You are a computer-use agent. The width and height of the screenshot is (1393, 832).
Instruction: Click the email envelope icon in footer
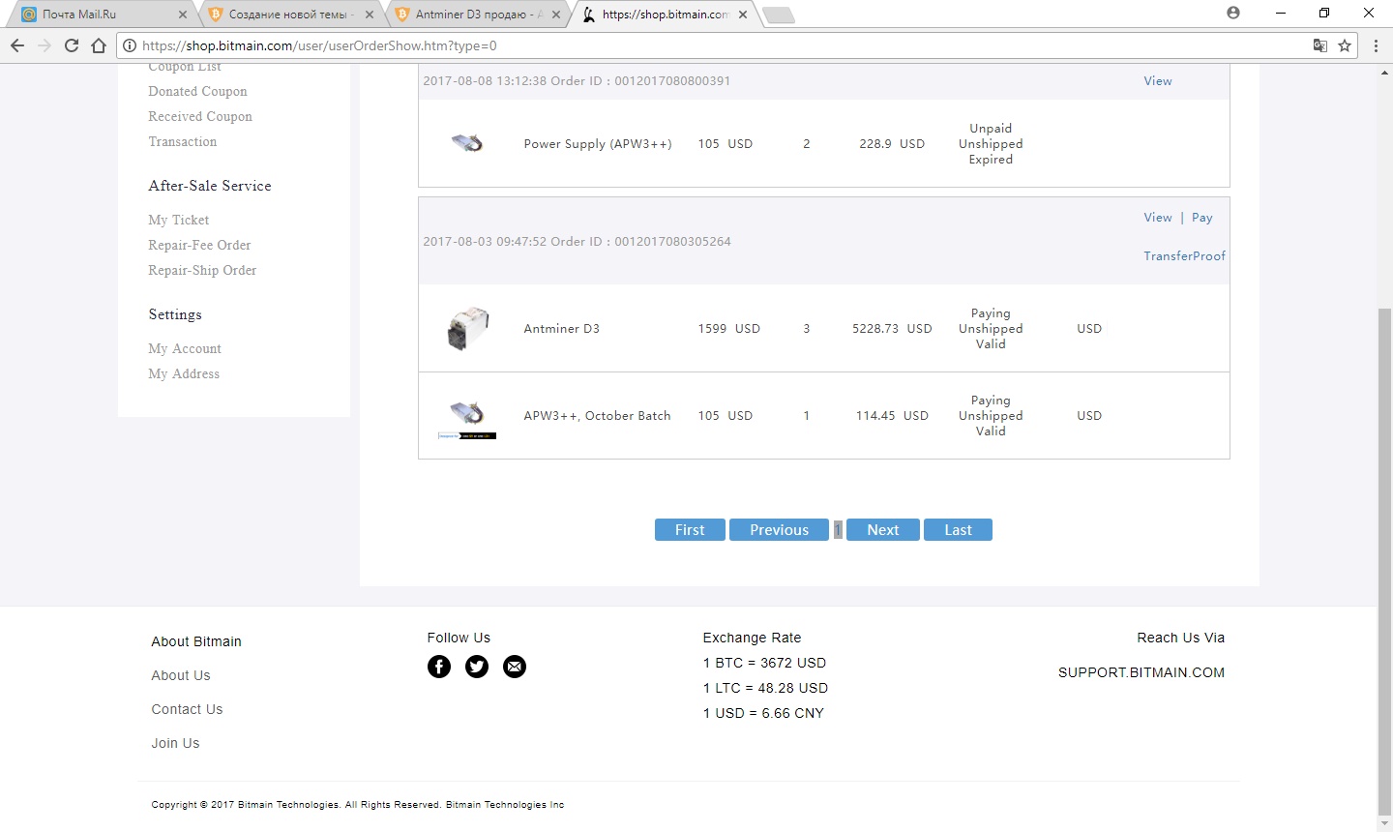tap(515, 667)
